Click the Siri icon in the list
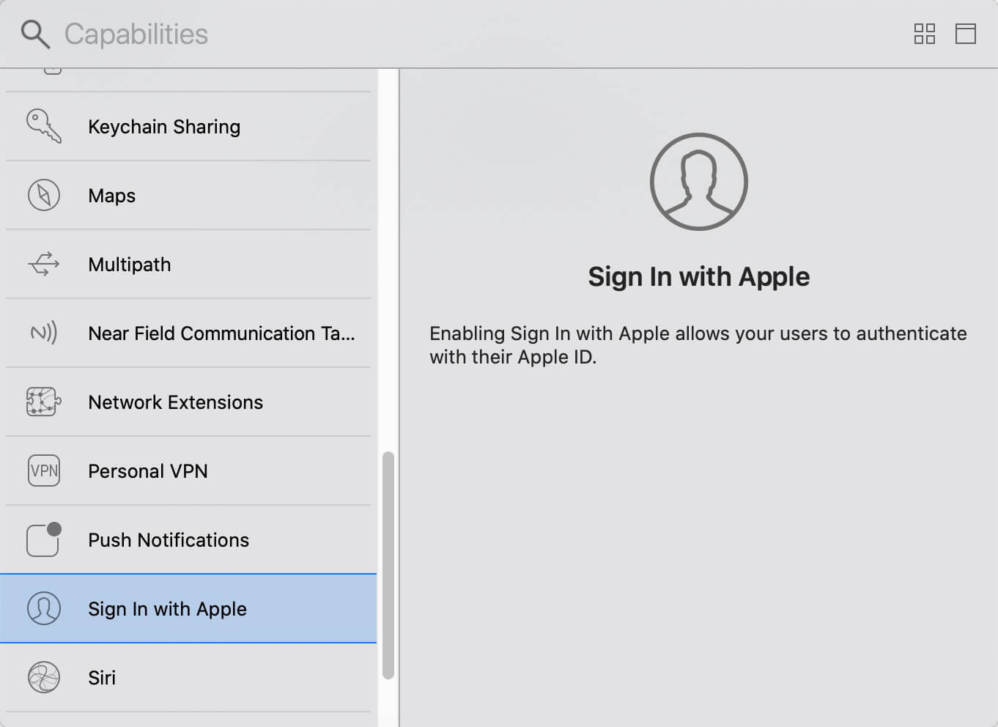The image size is (998, 727). [44, 677]
